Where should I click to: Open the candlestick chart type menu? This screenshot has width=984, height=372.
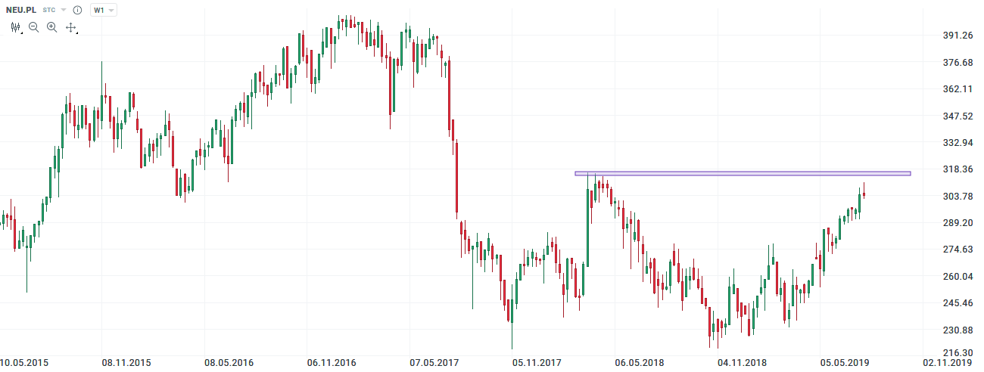15,27
